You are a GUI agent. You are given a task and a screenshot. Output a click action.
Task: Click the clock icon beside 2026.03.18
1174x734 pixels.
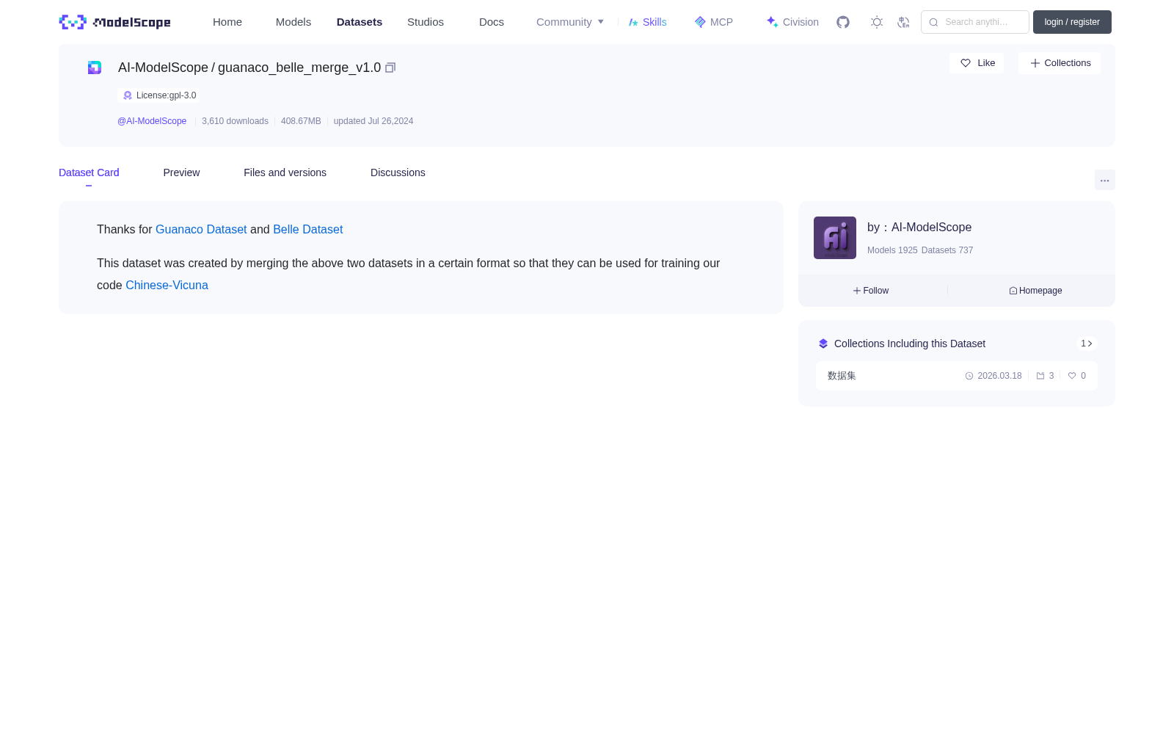pyautogui.click(x=969, y=376)
